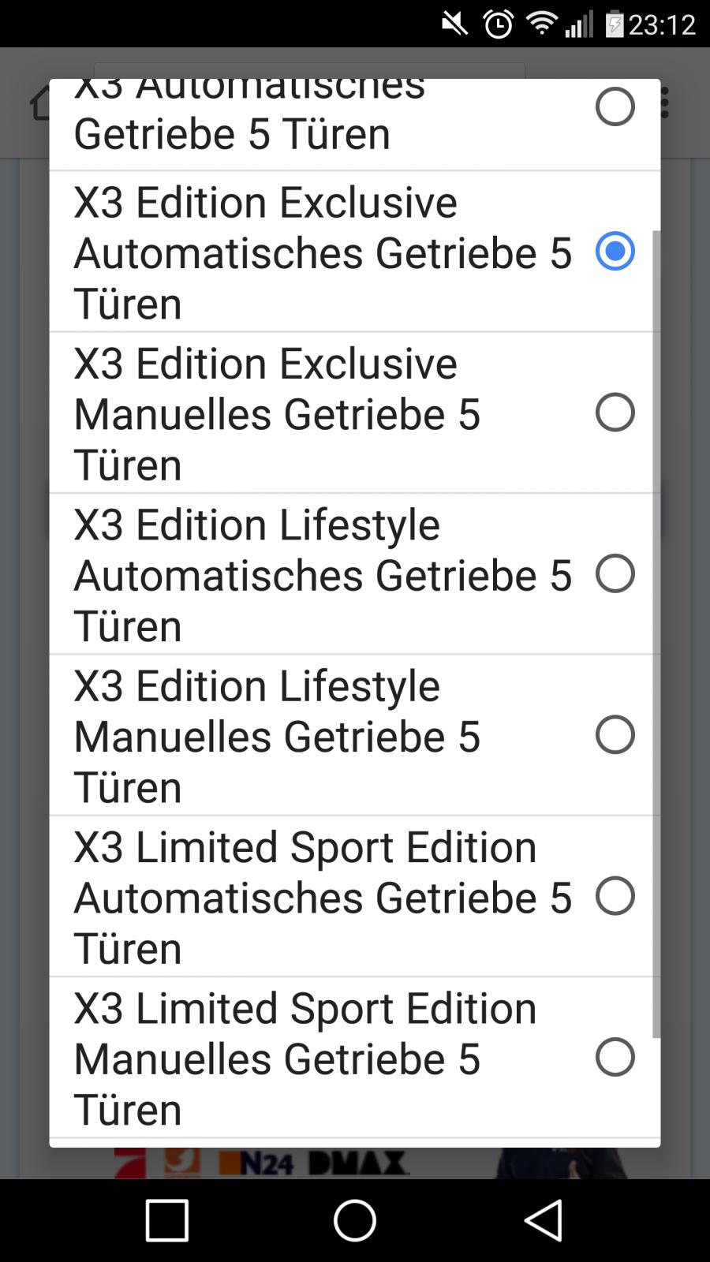Click the selected X3 Edition Exclusive Automatisches radio
The height and width of the screenshot is (1262, 710).
(615, 251)
